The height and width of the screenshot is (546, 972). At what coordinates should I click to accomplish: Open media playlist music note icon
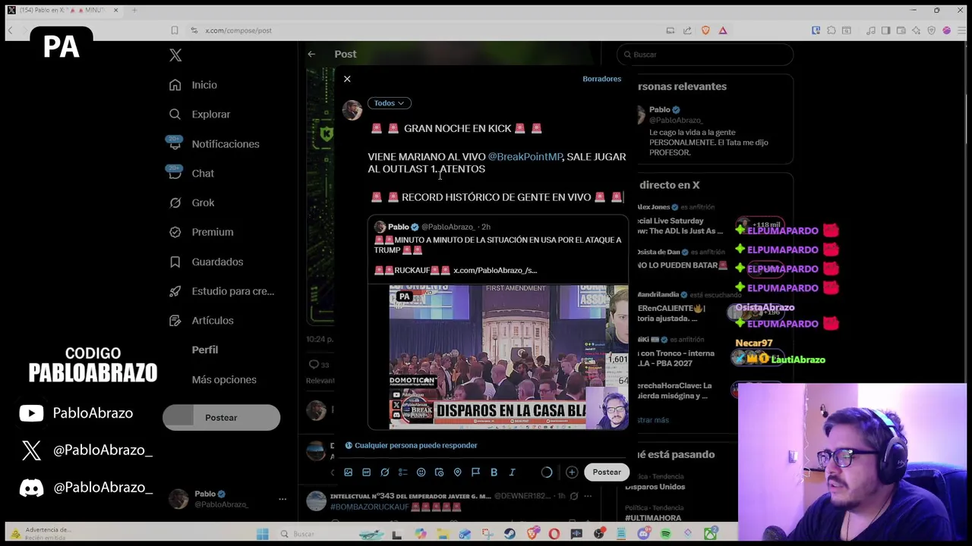[x=871, y=30]
